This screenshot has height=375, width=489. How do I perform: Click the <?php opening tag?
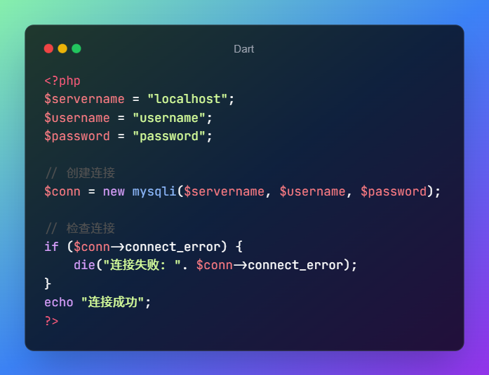click(62, 81)
